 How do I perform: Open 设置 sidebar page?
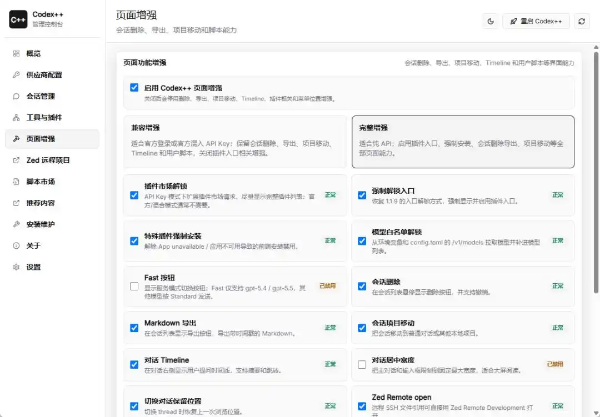(52, 267)
